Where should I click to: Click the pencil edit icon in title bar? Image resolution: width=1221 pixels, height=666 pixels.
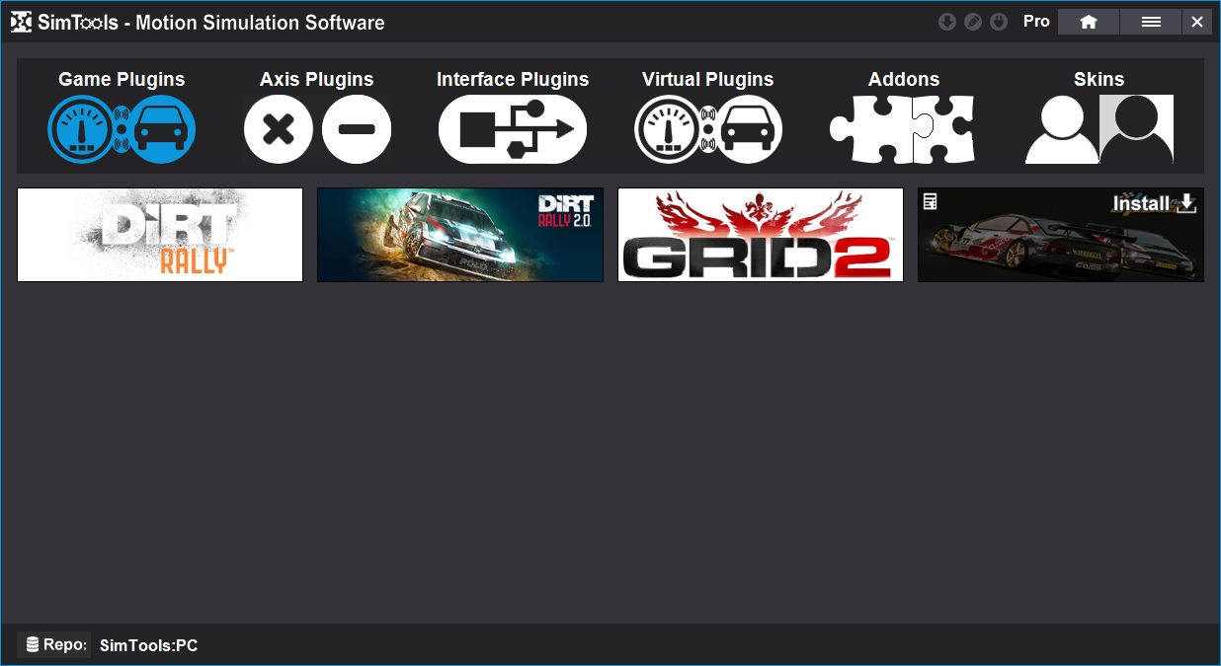[x=972, y=22]
